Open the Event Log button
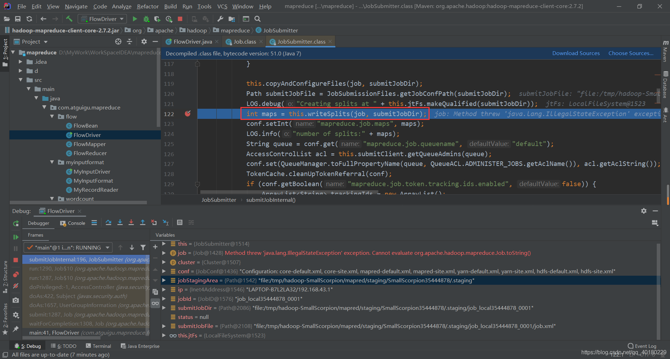670x359 pixels. click(642, 346)
